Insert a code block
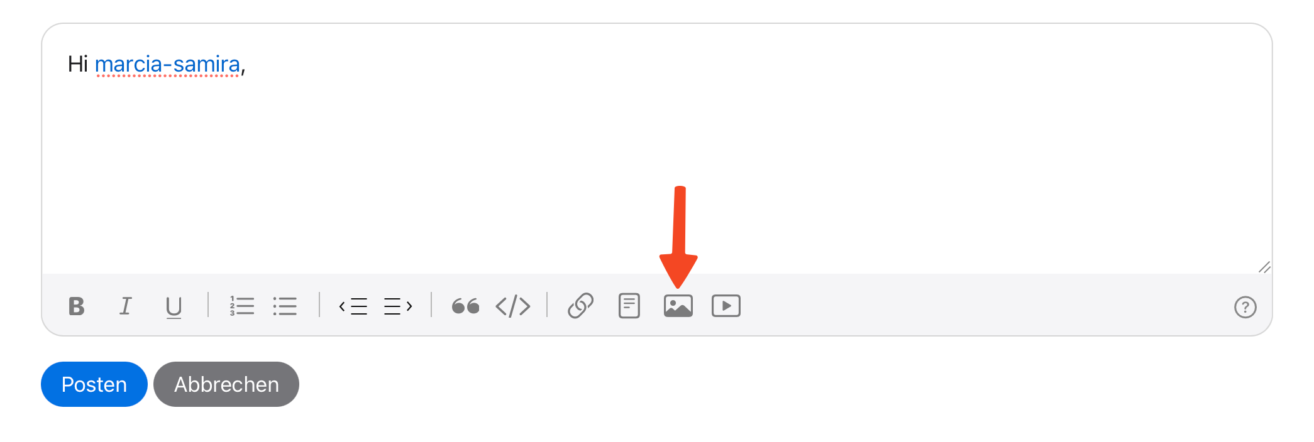 513,306
